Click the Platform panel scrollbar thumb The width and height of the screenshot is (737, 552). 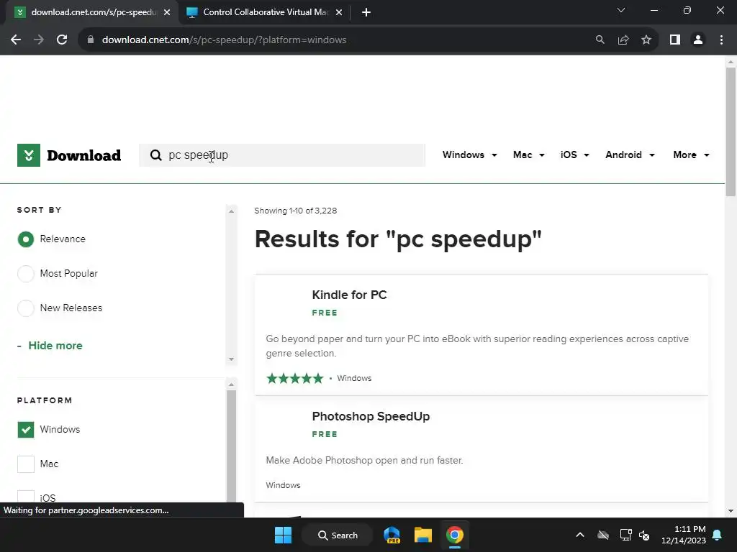click(x=231, y=446)
